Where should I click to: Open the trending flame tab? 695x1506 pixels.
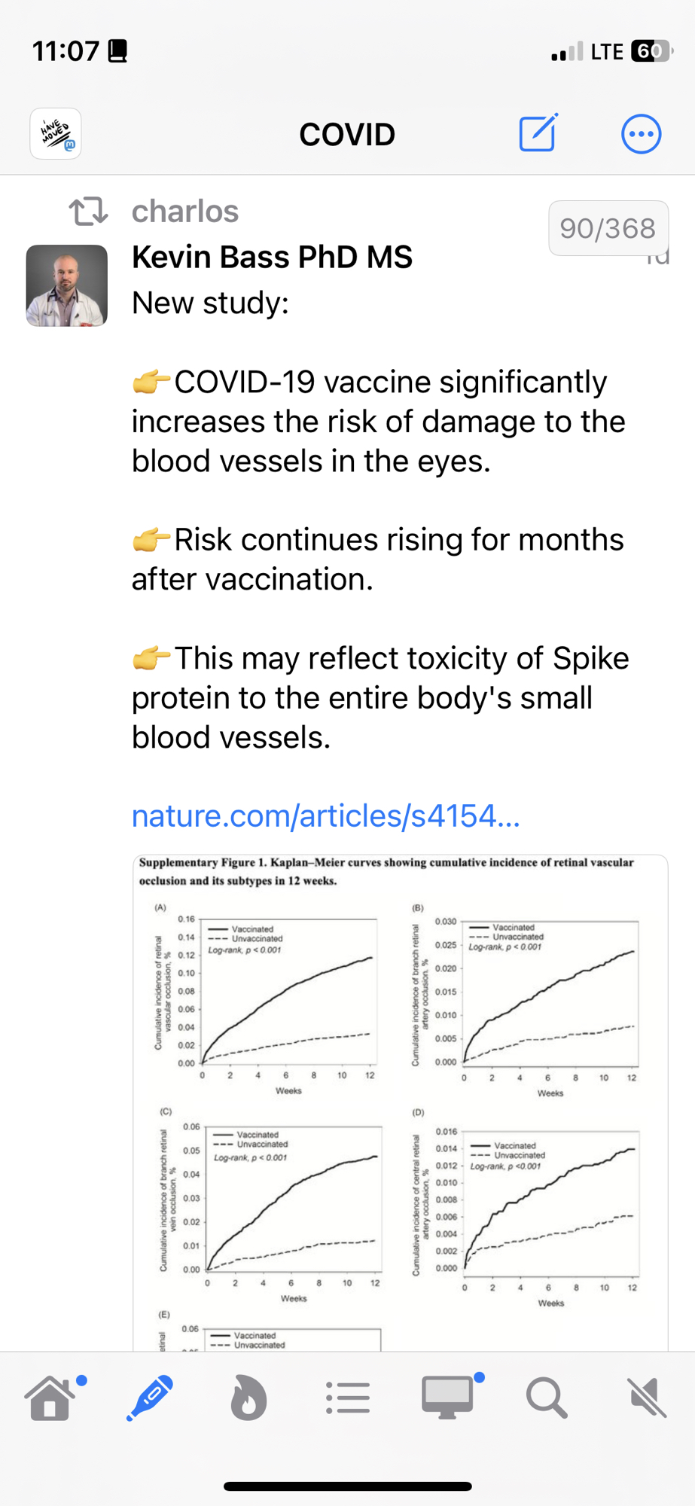point(248,1398)
